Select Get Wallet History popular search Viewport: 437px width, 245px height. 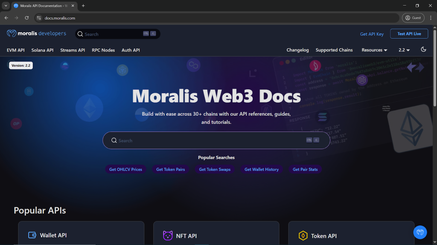click(x=262, y=169)
